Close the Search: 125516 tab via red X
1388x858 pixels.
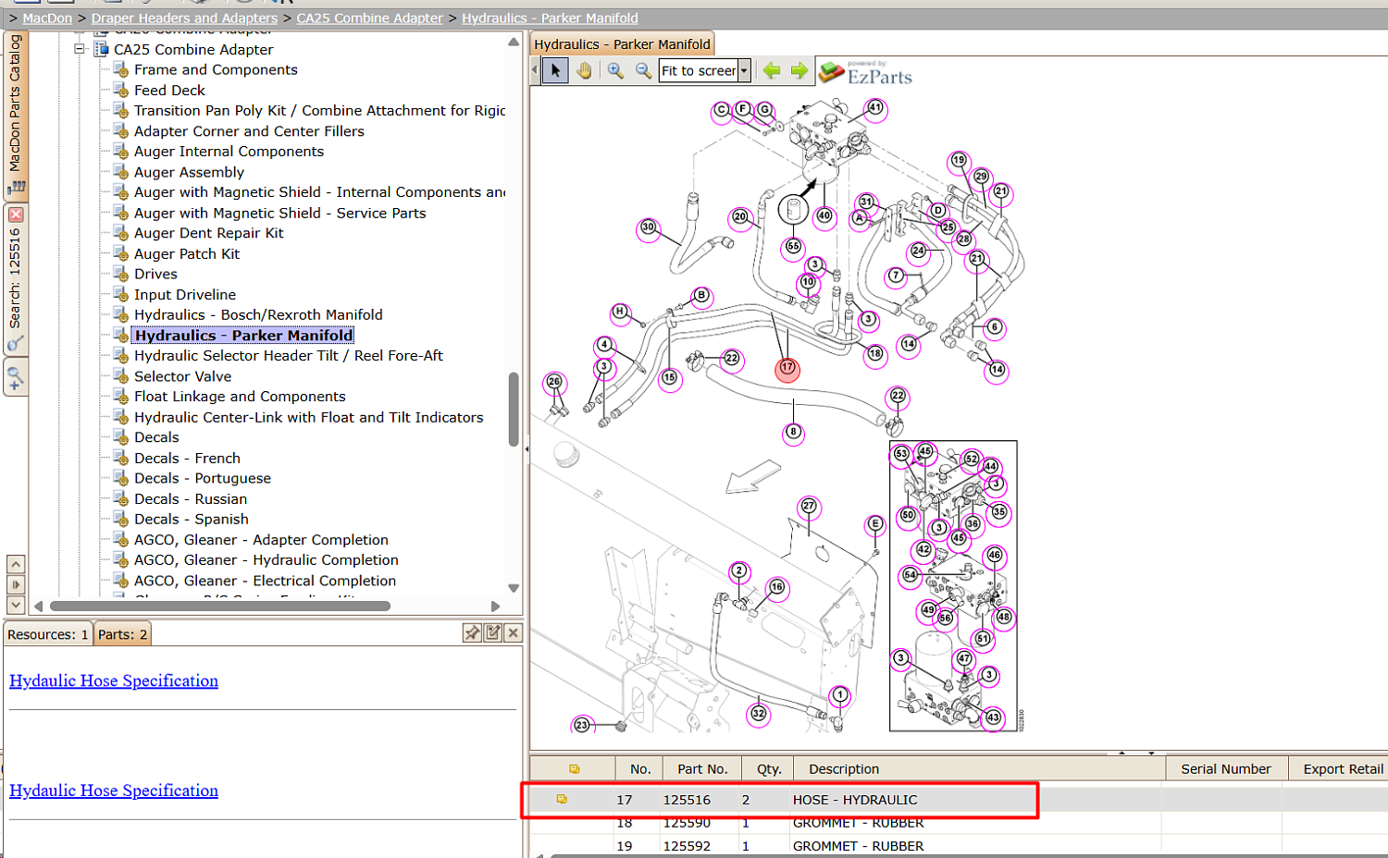point(16,214)
